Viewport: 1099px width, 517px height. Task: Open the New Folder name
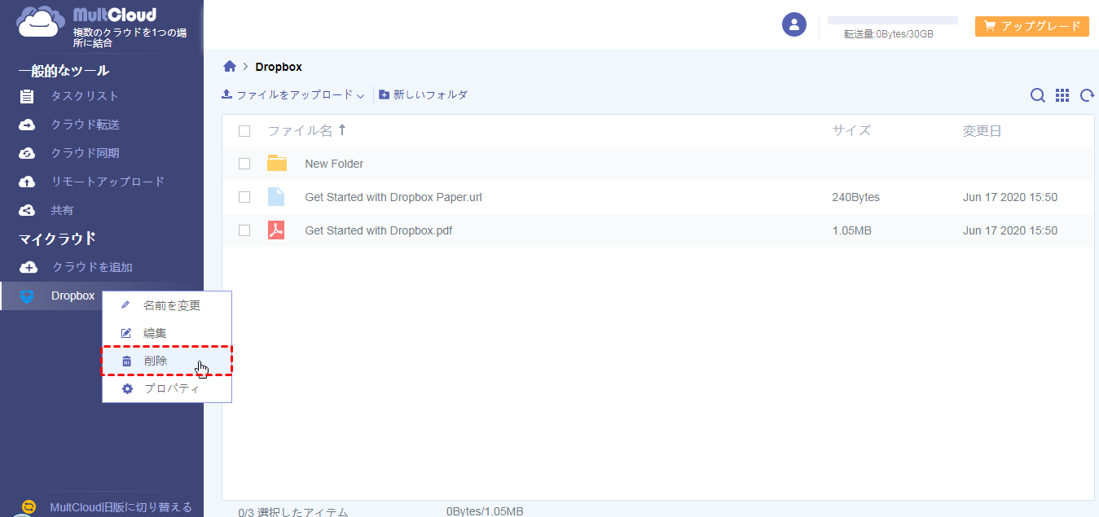pos(334,164)
